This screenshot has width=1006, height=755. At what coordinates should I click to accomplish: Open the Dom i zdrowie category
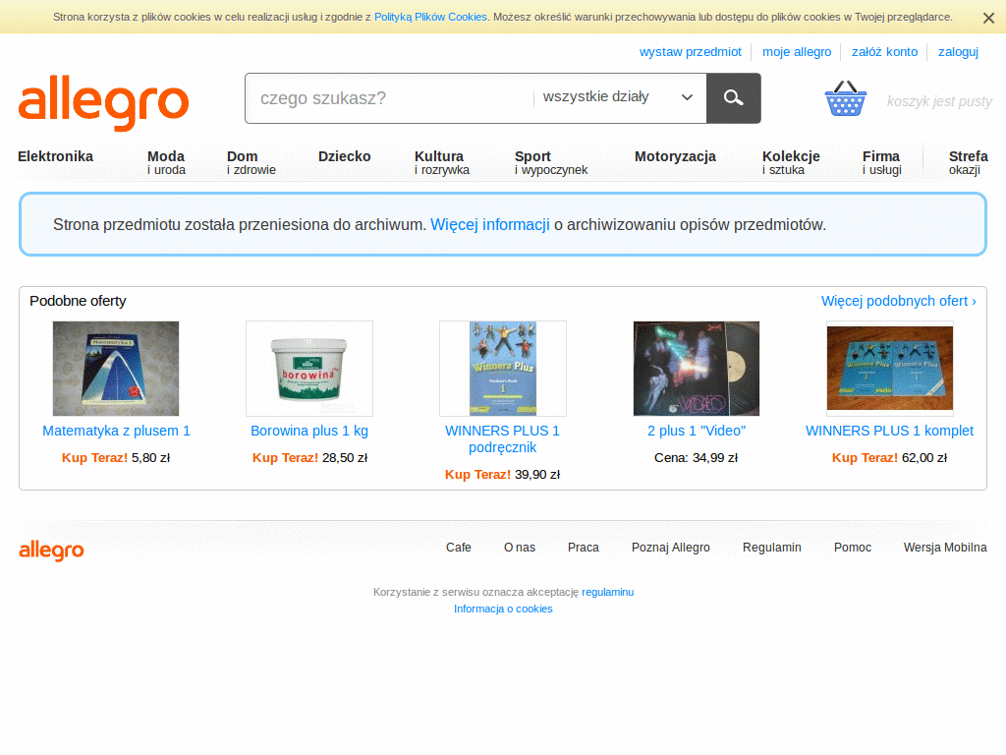coord(251,162)
